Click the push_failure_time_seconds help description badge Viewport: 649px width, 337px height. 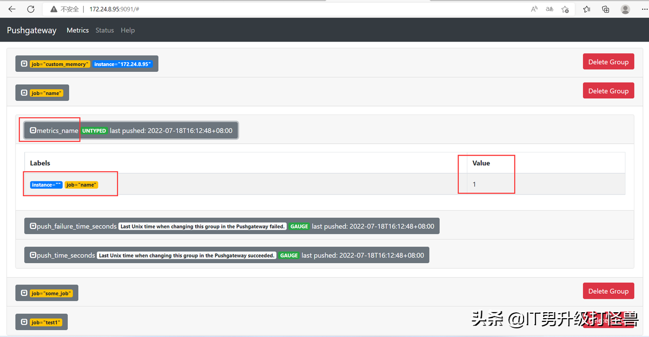202,226
